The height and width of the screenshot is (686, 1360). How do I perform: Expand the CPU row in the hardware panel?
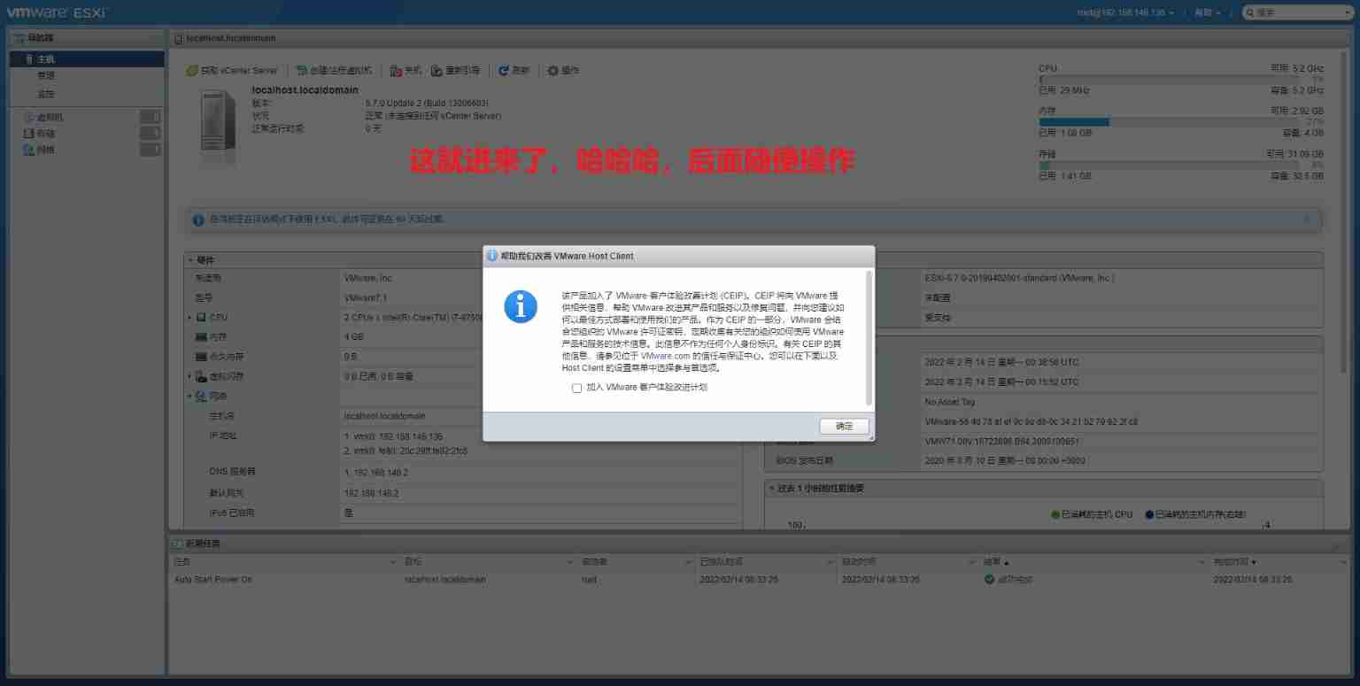click(x=189, y=318)
